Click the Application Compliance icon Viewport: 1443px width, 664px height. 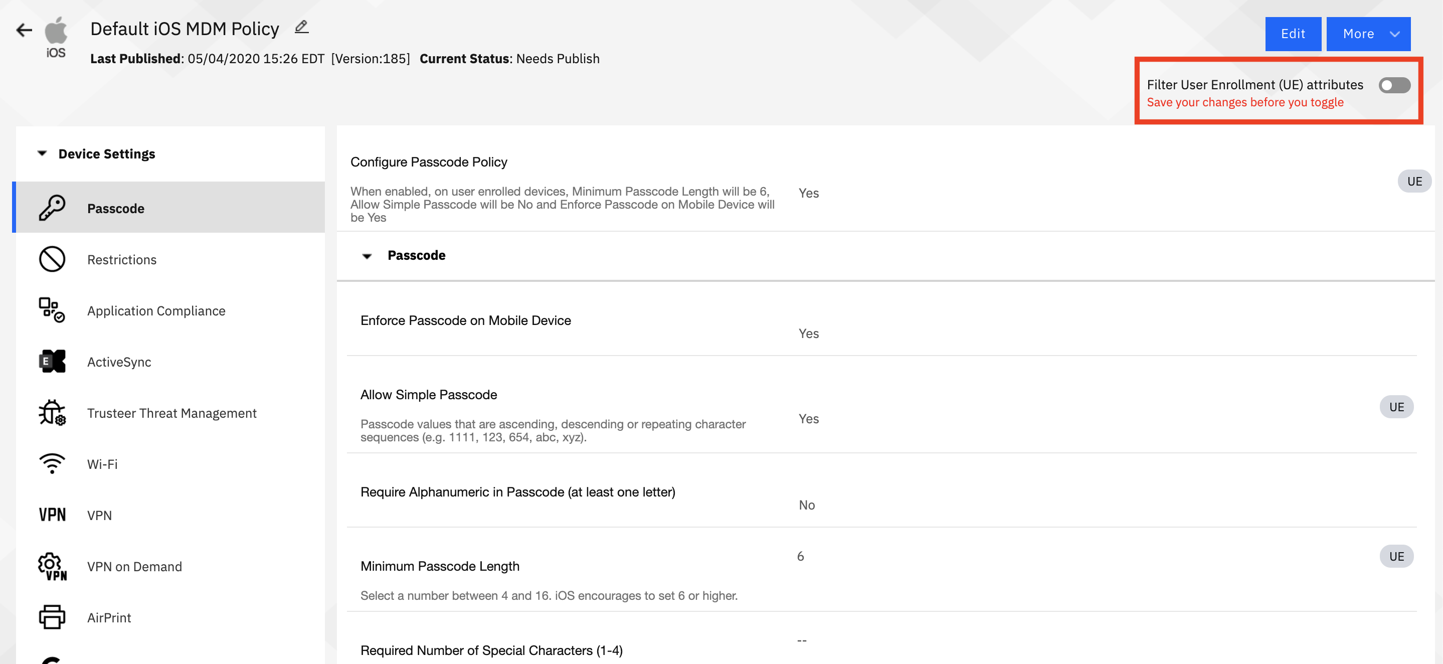[x=52, y=310]
